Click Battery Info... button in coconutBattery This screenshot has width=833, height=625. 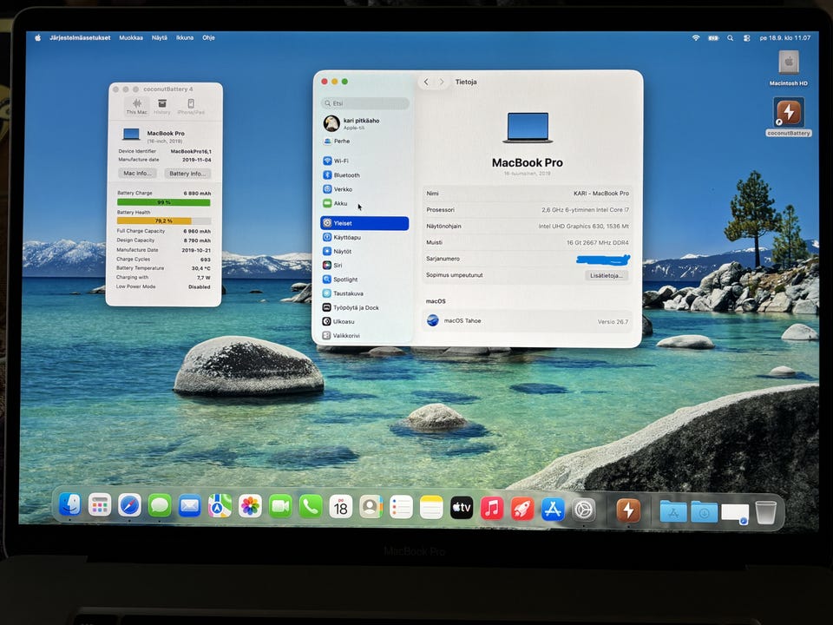coord(187,174)
